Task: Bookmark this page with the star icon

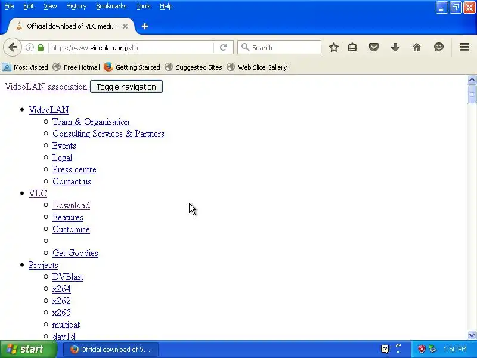Action: pos(334,47)
